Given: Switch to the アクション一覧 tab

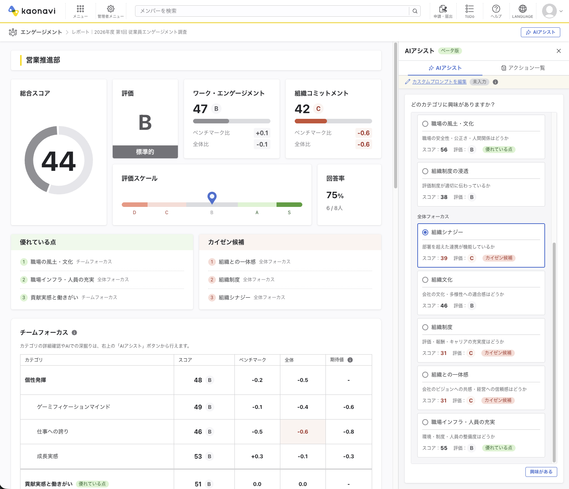Looking at the screenshot, I should [523, 68].
